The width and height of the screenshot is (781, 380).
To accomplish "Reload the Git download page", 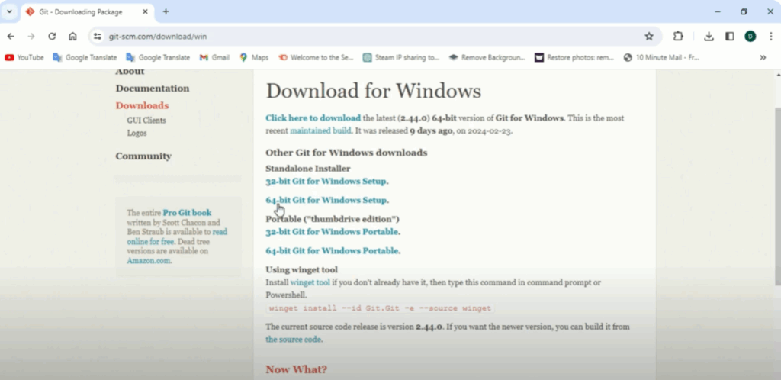I will pyautogui.click(x=52, y=37).
